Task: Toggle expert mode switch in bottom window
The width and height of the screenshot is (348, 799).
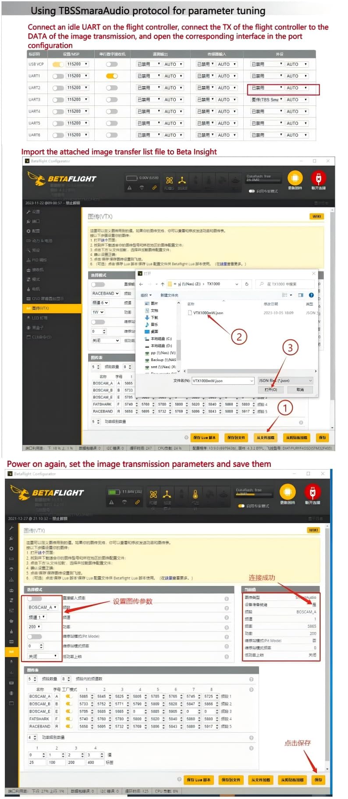Action: click(x=241, y=506)
